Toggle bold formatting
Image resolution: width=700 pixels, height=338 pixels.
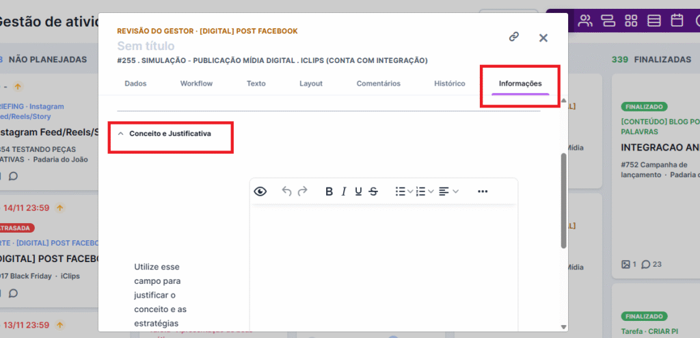pos(329,192)
